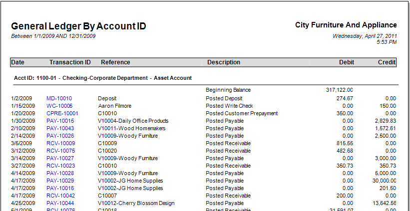Open transaction PAY-10028
Image resolution: width=410 pixels, height=211 pixels.
[60, 174]
